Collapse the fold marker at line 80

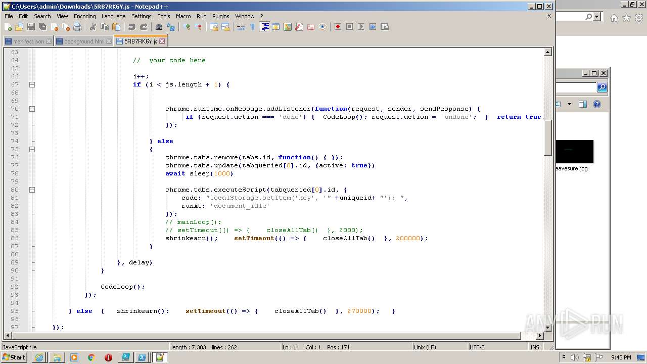(32, 190)
